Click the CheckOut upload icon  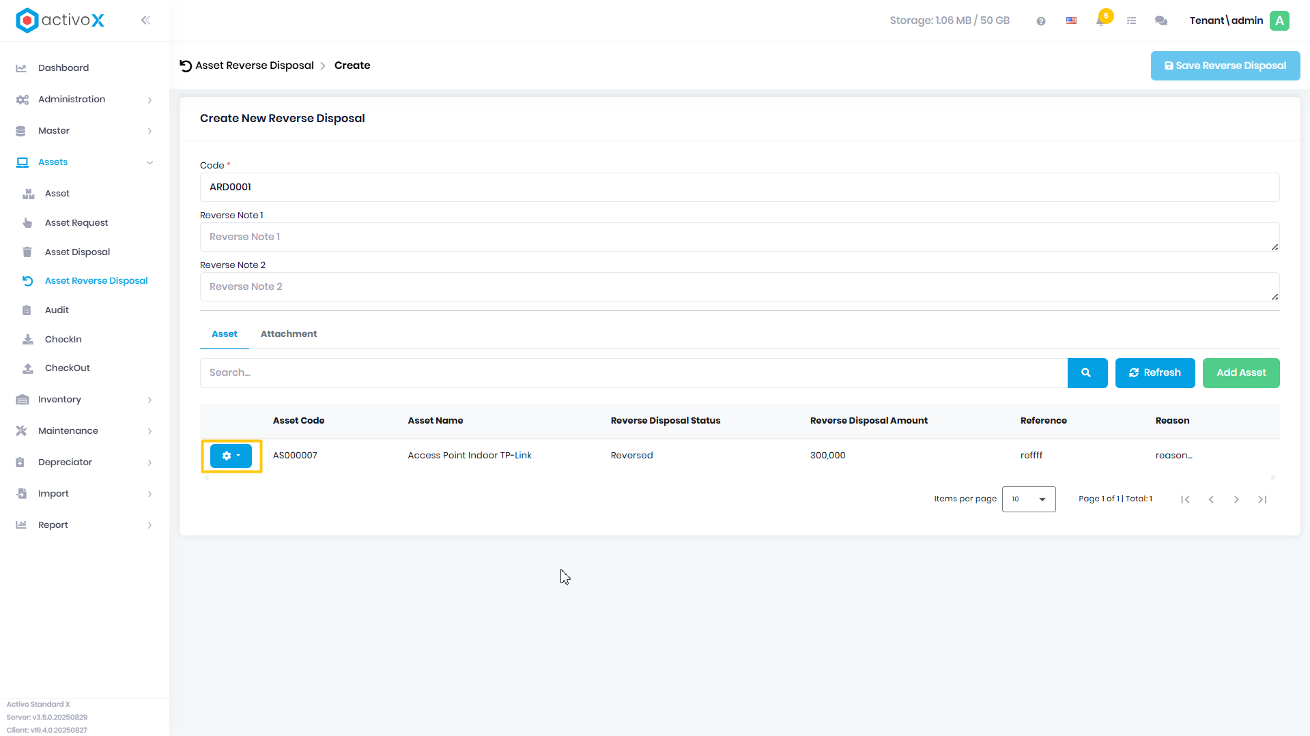pyautogui.click(x=28, y=368)
